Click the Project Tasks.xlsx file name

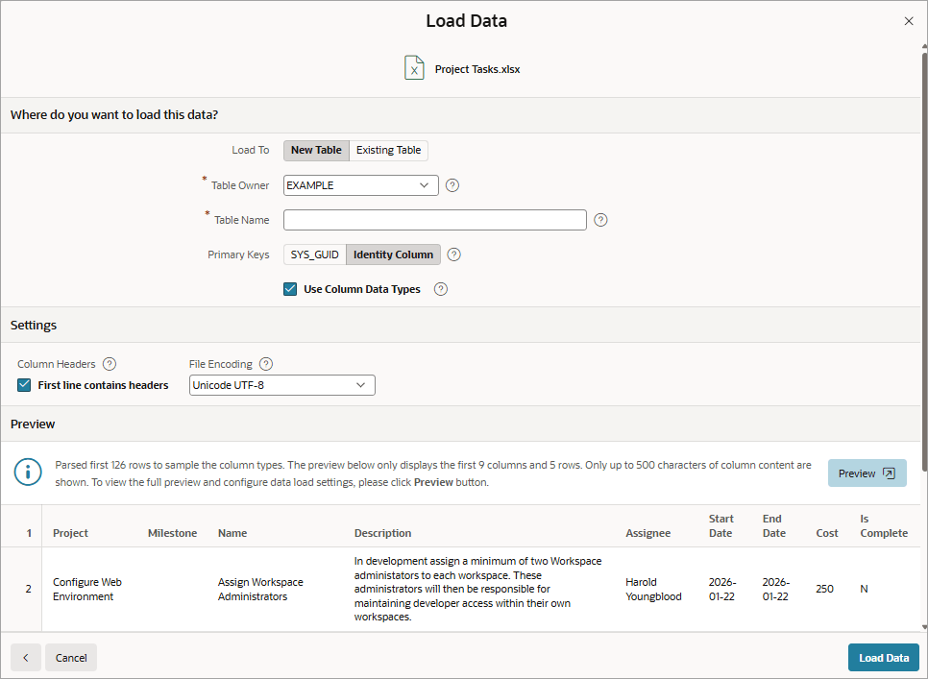(x=477, y=69)
